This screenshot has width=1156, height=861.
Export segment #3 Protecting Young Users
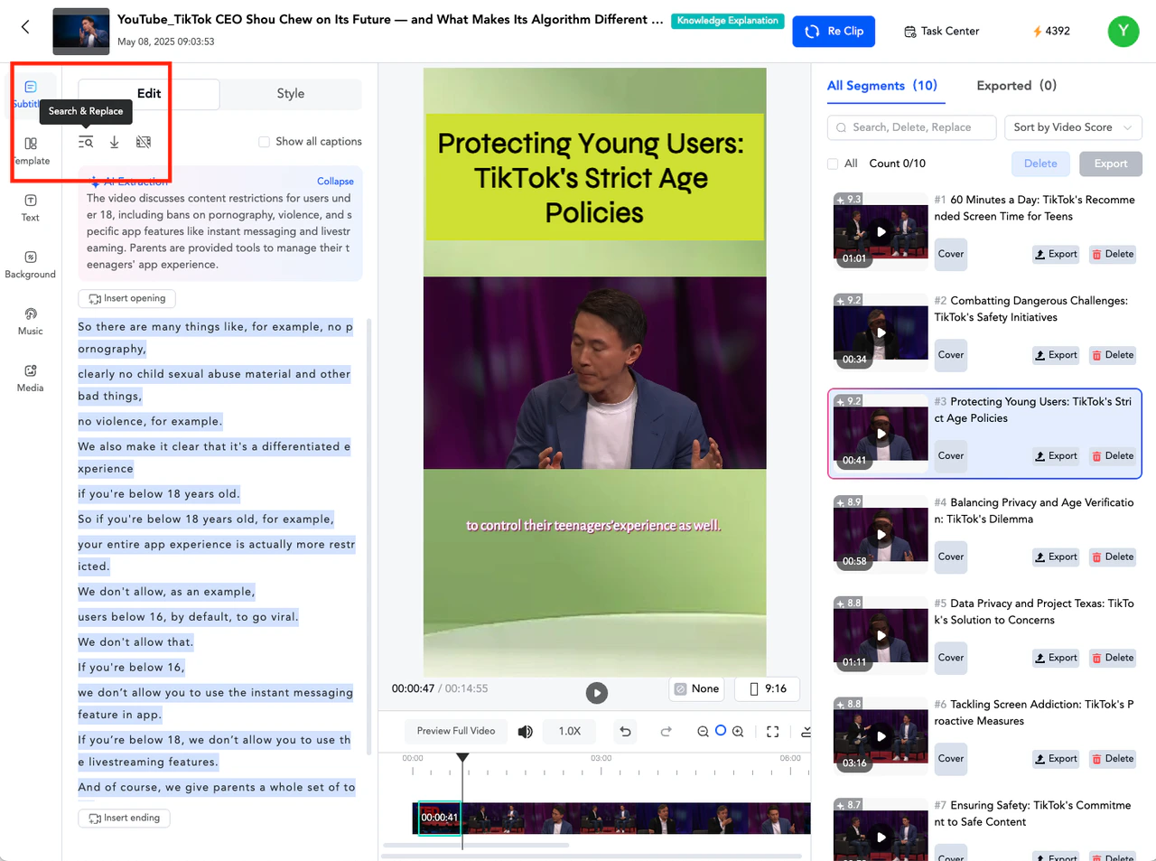[1057, 456]
